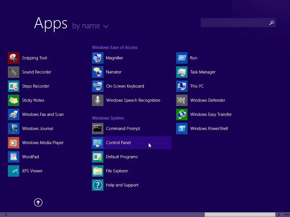The image size is (290, 217).
Task: Click the horizontal scrollbar left arrow
Action: click(x=6, y=215)
